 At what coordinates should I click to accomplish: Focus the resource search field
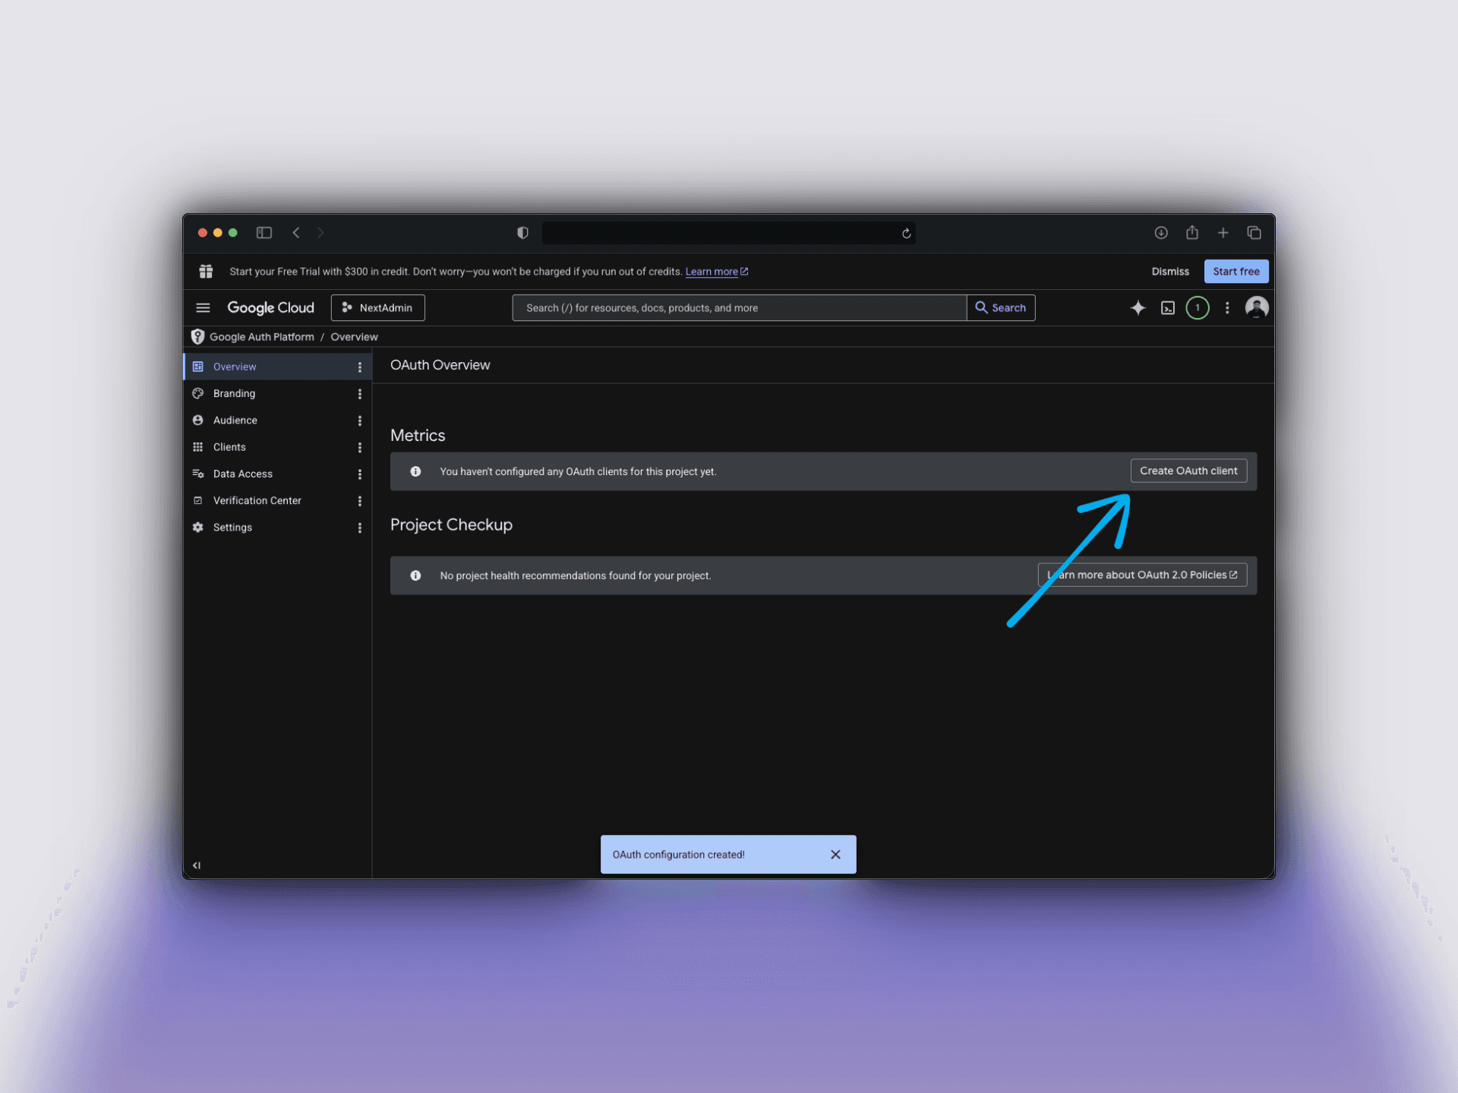739,307
